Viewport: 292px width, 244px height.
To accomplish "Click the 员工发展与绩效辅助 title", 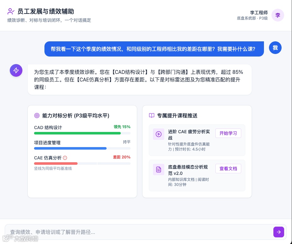I will pos(46,11).
